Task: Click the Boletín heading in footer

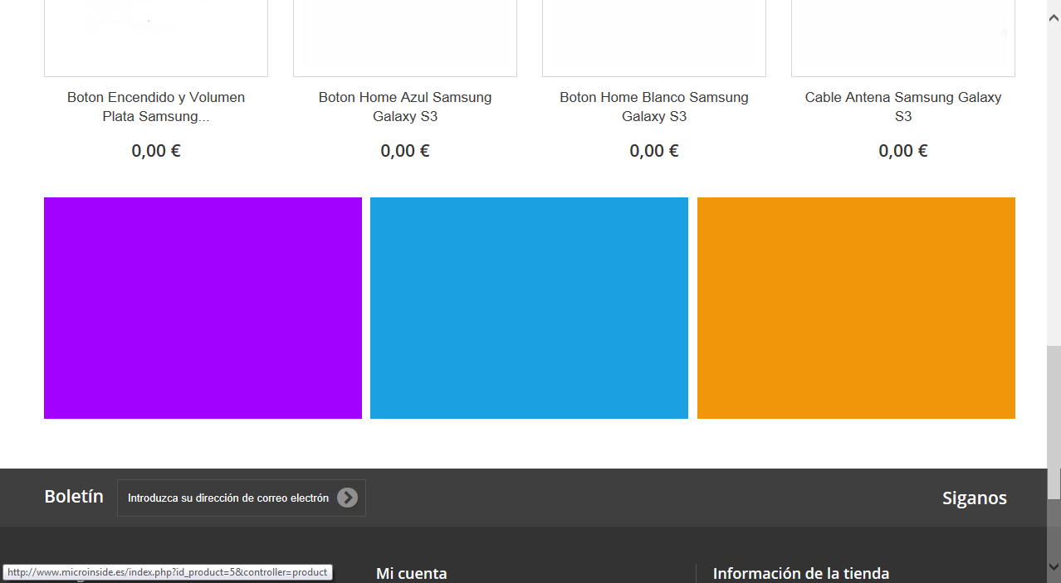Action: pos(74,497)
